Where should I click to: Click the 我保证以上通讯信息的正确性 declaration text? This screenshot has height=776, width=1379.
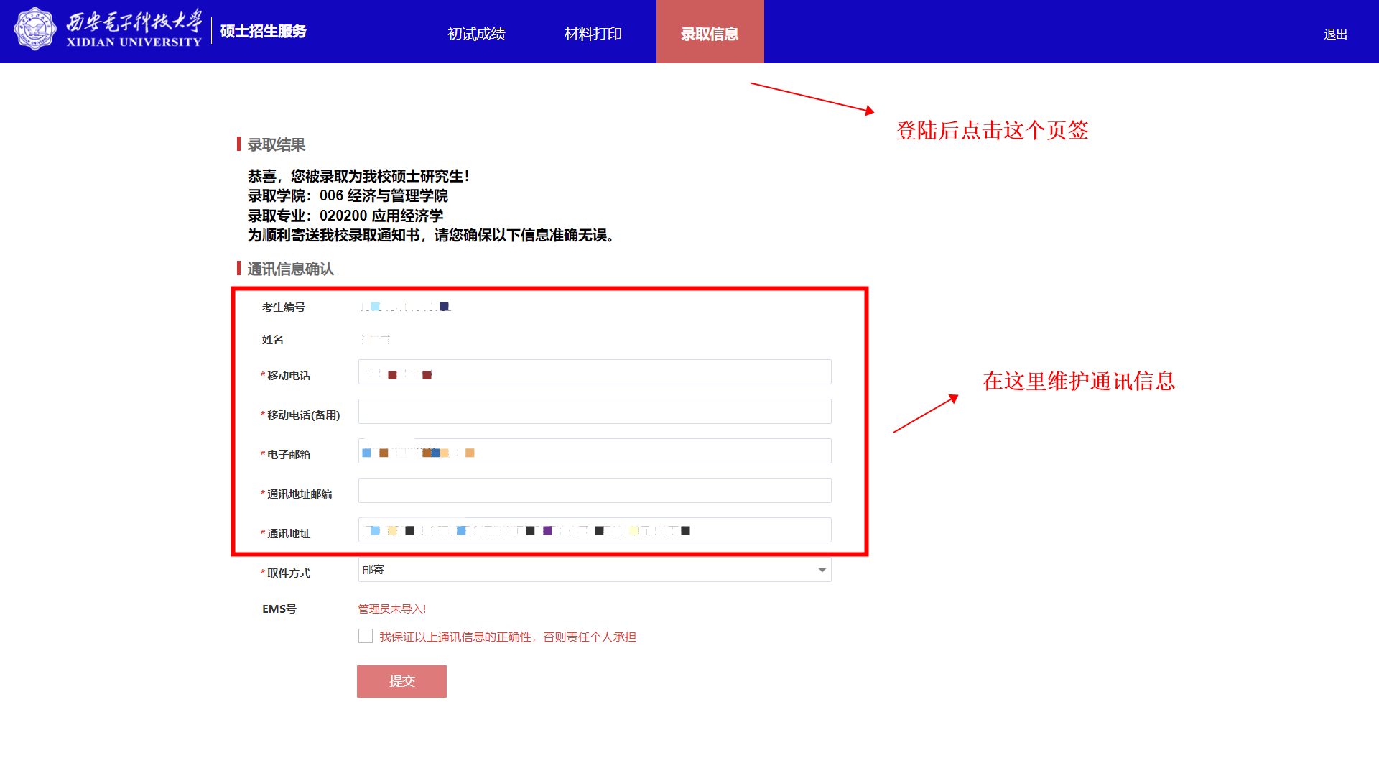(x=507, y=637)
